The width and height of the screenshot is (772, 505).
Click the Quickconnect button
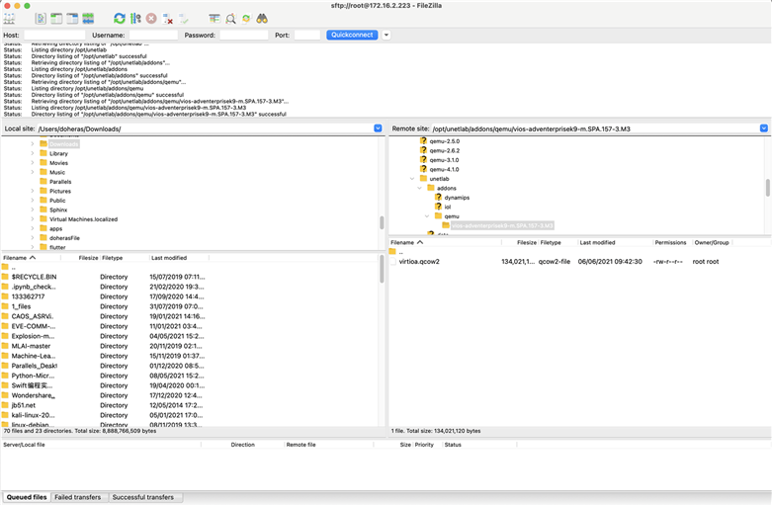(x=352, y=35)
